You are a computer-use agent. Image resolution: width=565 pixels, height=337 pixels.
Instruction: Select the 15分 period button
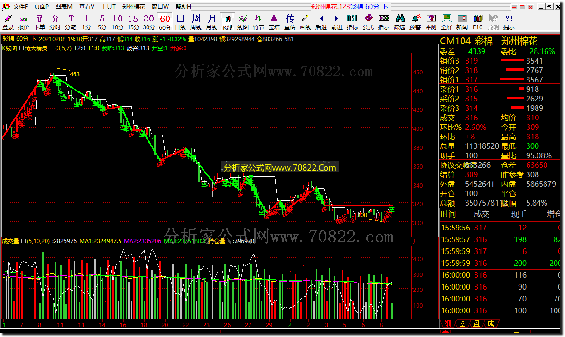pos(133,22)
